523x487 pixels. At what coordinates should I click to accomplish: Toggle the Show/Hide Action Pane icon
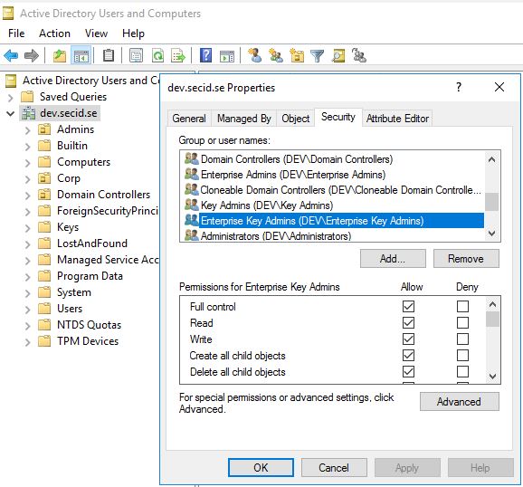click(227, 56)
